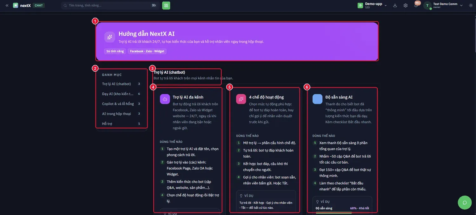Screen dimensions: 476x215
Task: Click the Độ sẵn sàng 68% progress bar
Action: pos(342,212)
